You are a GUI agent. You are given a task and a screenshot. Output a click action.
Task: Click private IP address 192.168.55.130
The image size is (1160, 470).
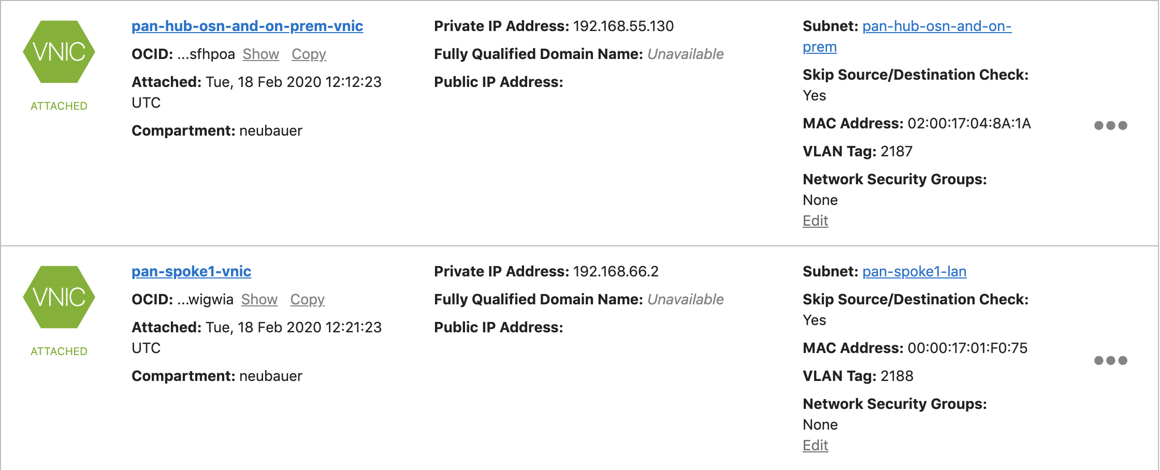point(623,26)
